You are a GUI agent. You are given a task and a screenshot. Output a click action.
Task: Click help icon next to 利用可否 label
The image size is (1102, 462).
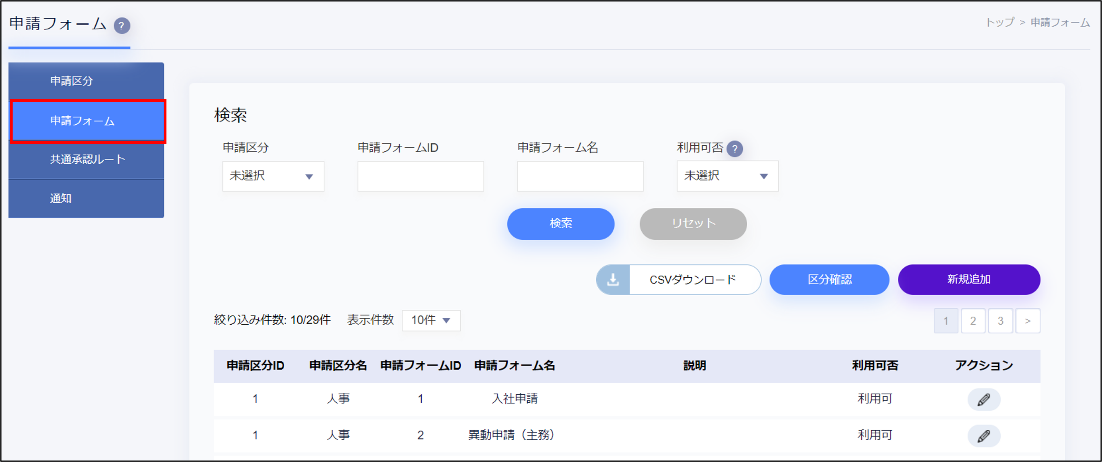[x=735, y=149]
